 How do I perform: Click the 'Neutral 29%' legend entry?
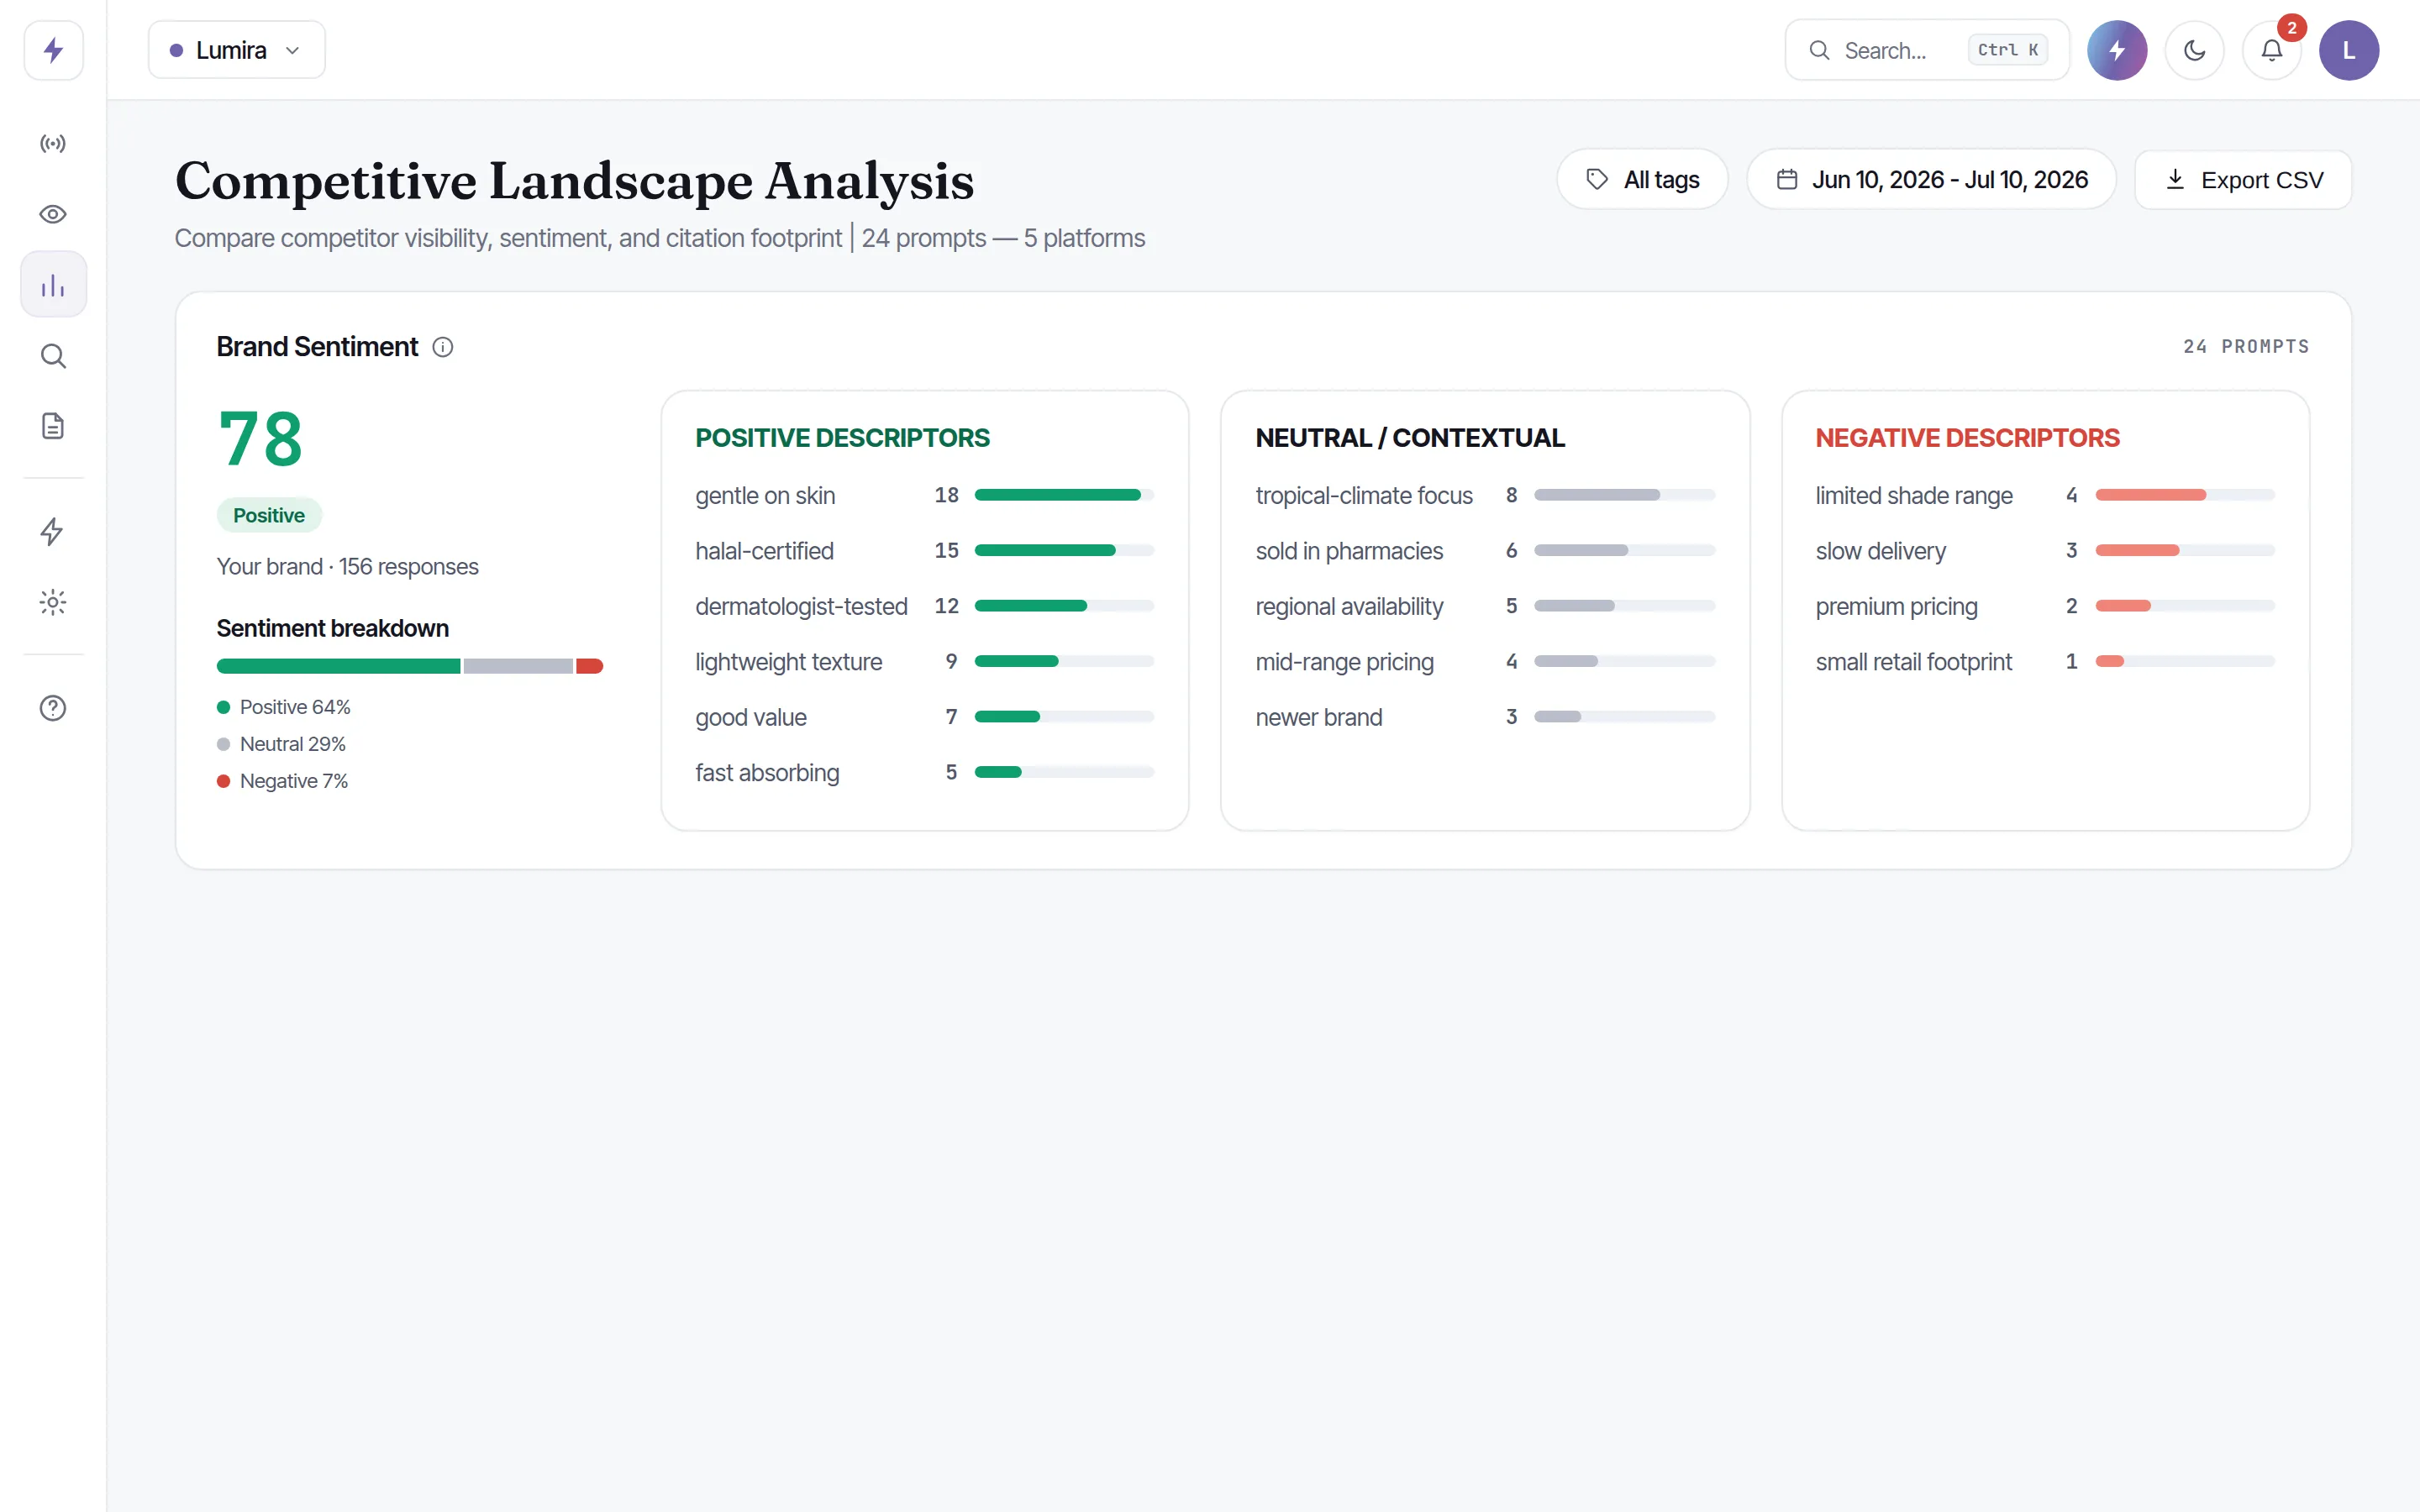(x=281, y=744)
